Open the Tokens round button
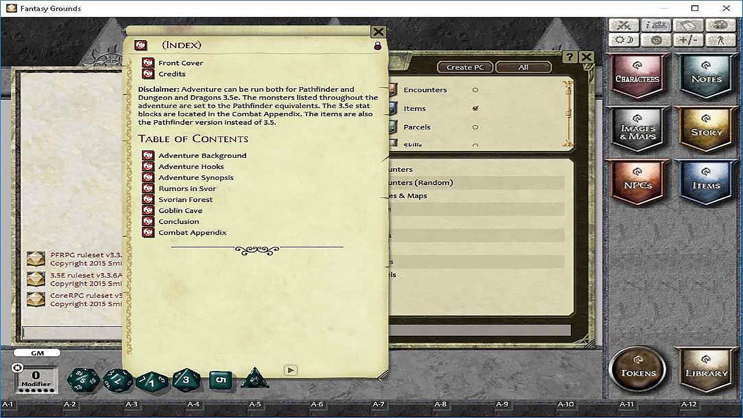Screen dimensions: 743x418 637,370
